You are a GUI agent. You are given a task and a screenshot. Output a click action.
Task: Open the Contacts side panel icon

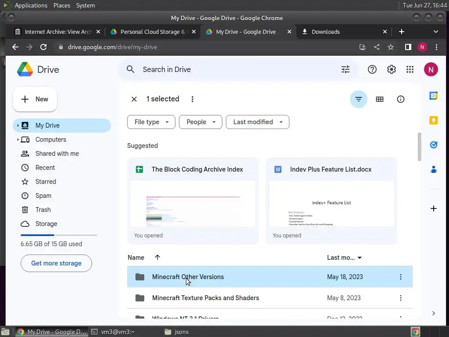tap(433, 169)
